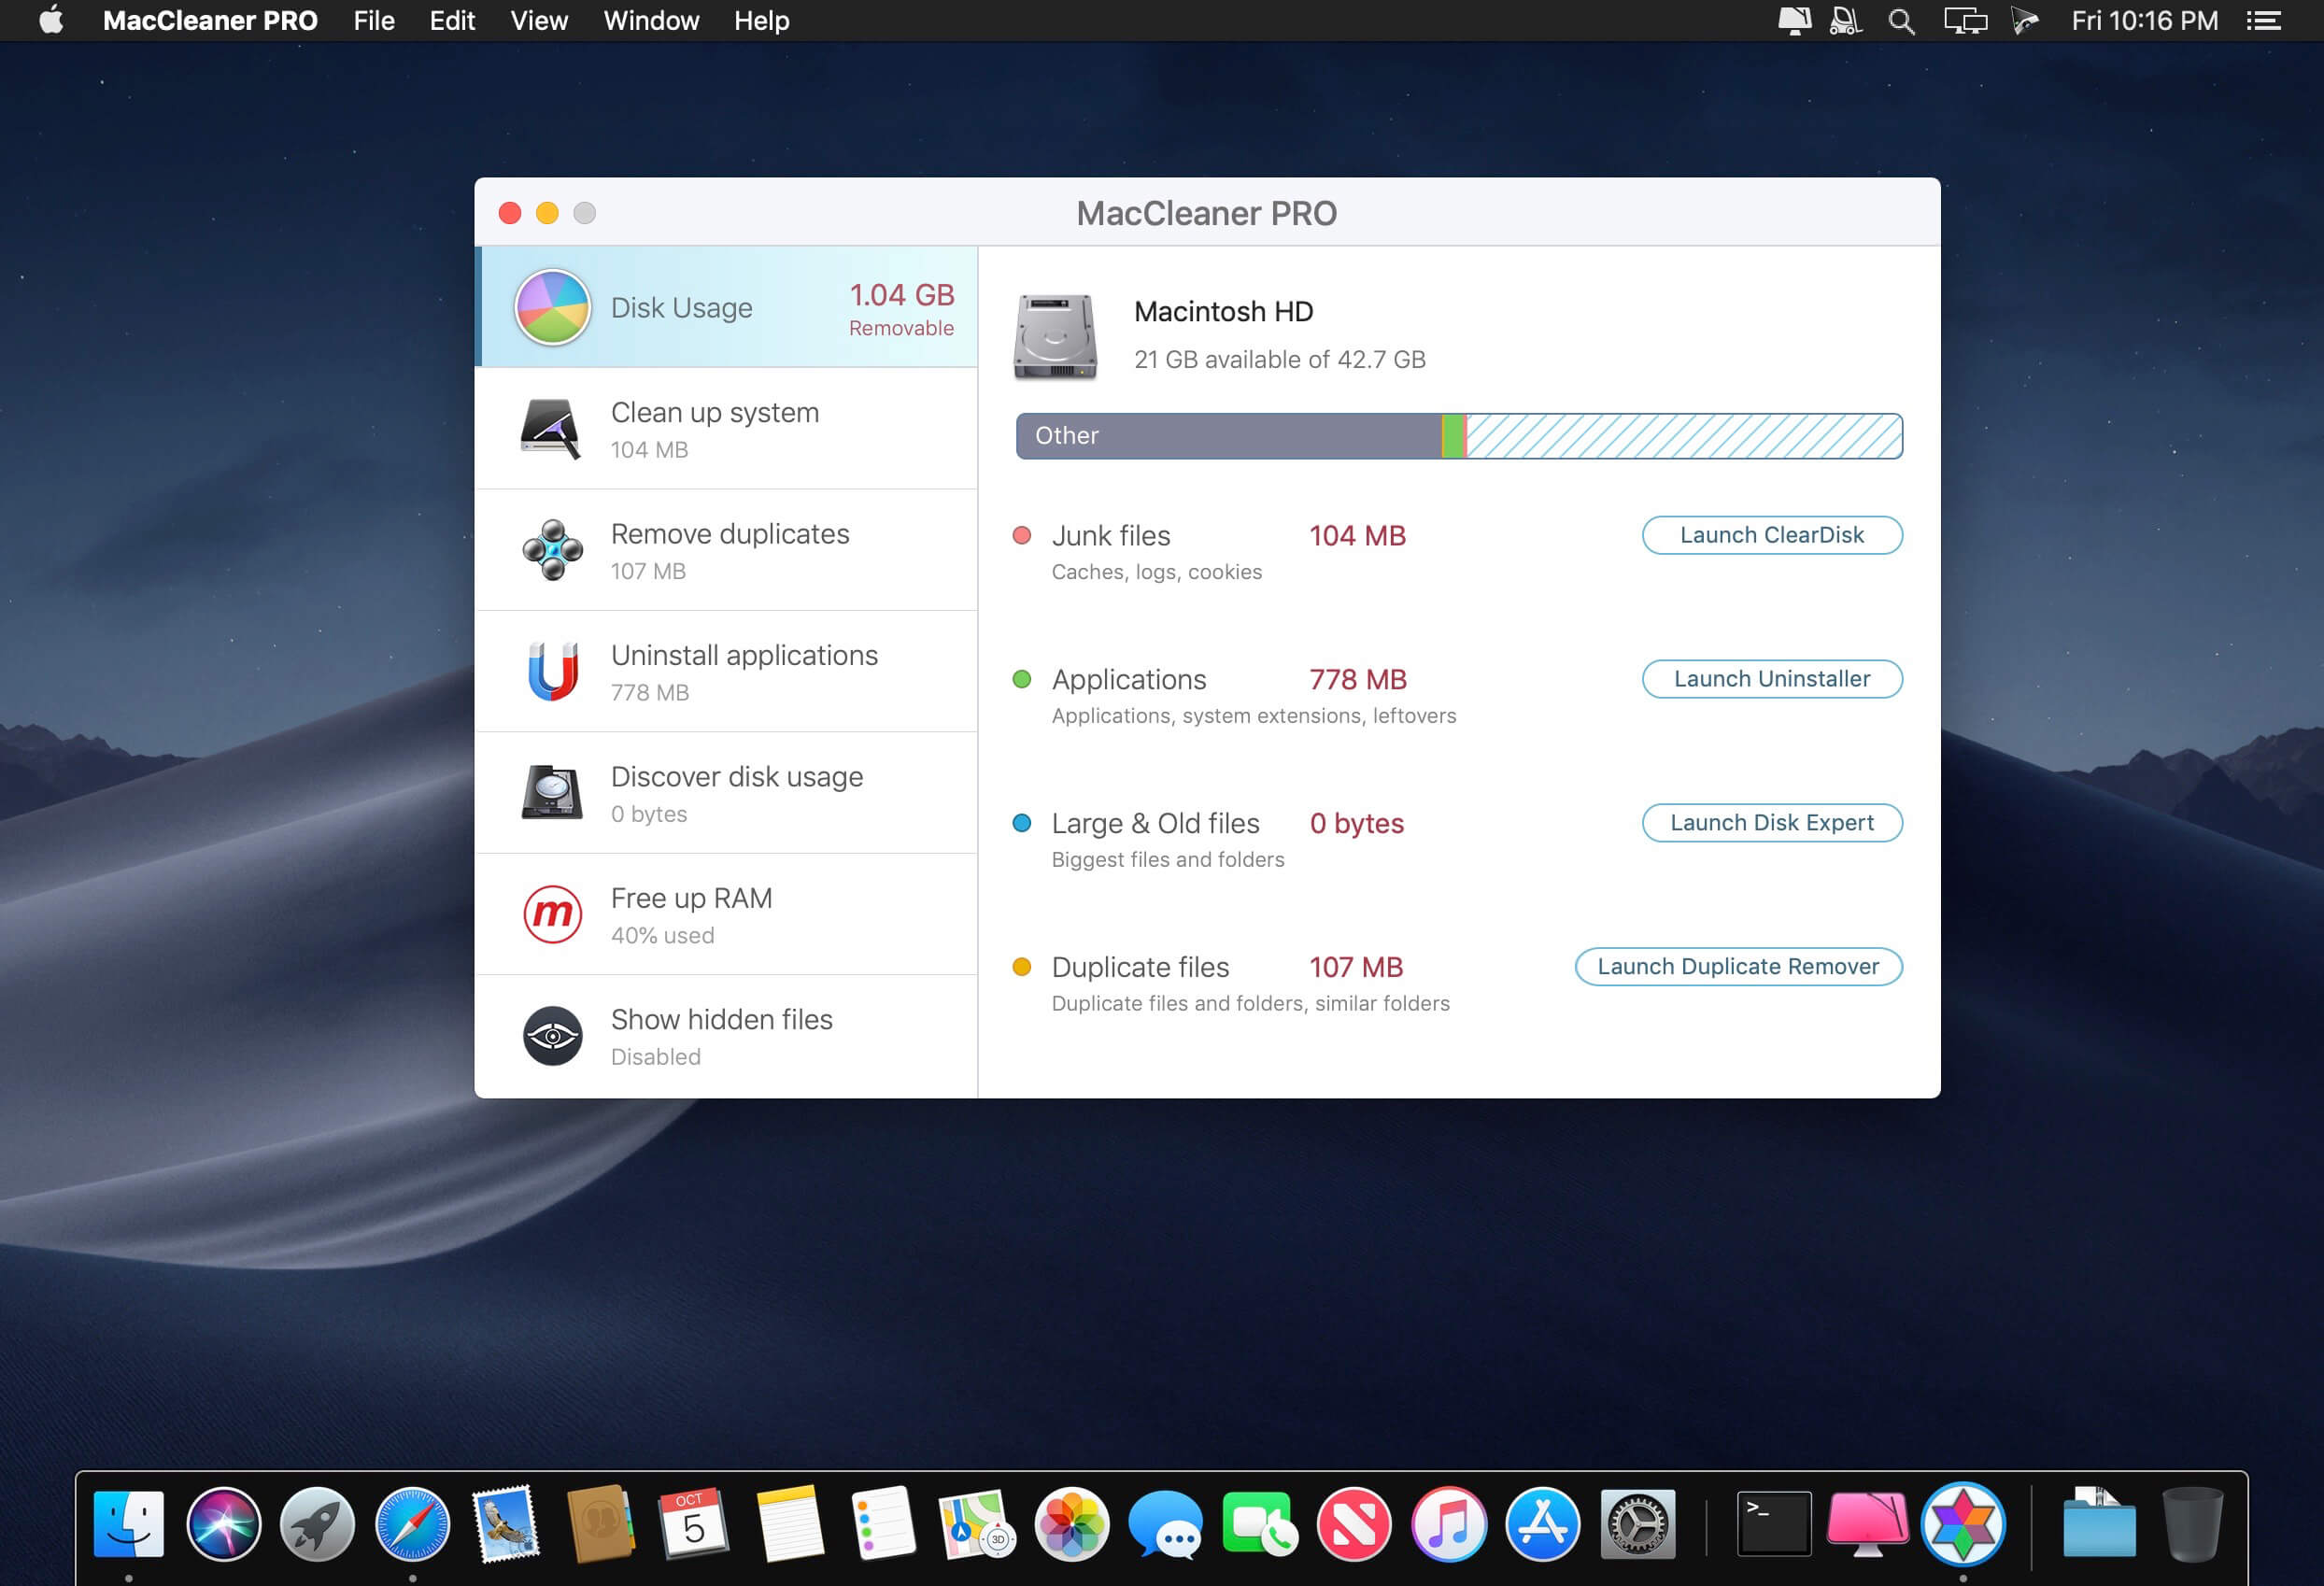2324x1586 pixels.
Task: Click the Clean up system disk icon
Action: (552, 428)
